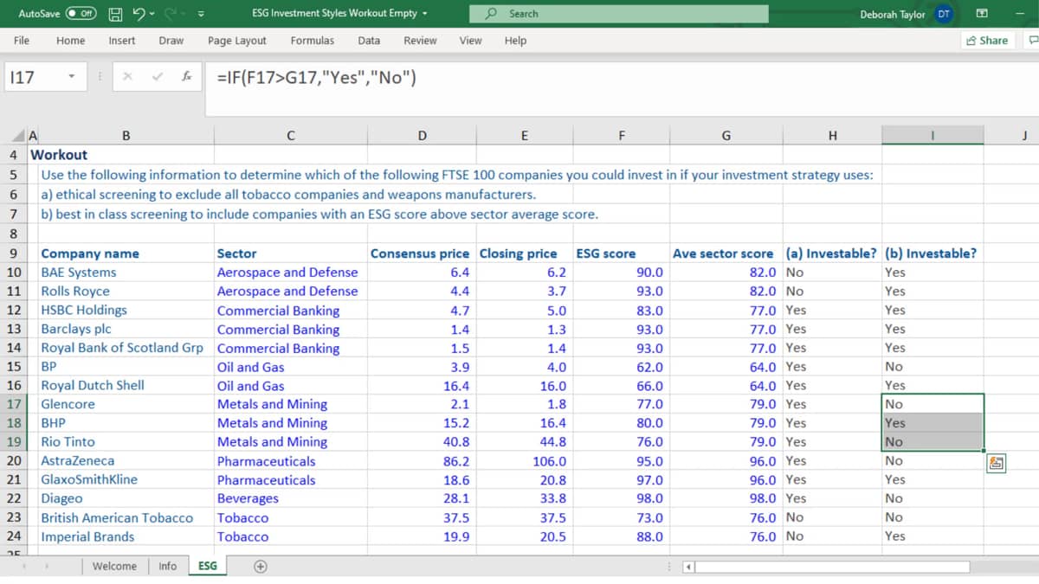The width and height of the screenshot is (1039, 584).
Task: Add a new sheet with plus icon
Action: [260, 566]
